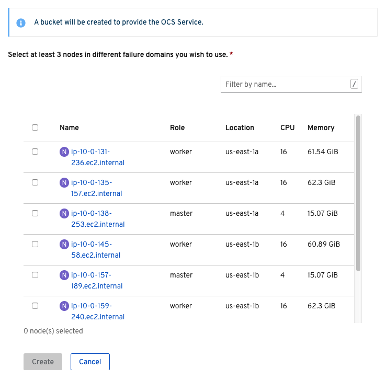Click the slash shortcut icon in the filter box
This screenshot has width=387, height=370.
coord(354,84)
